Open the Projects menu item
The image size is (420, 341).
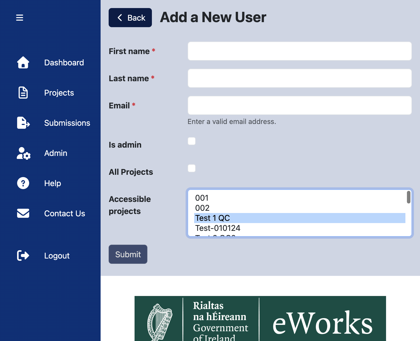tap(59, 93)
